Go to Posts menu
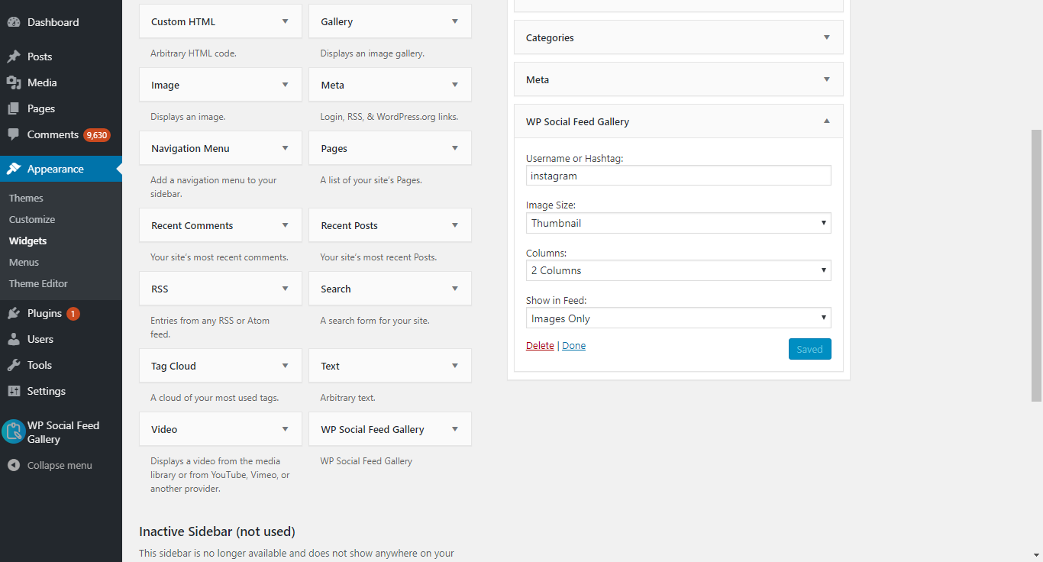 tap(40, 57)
